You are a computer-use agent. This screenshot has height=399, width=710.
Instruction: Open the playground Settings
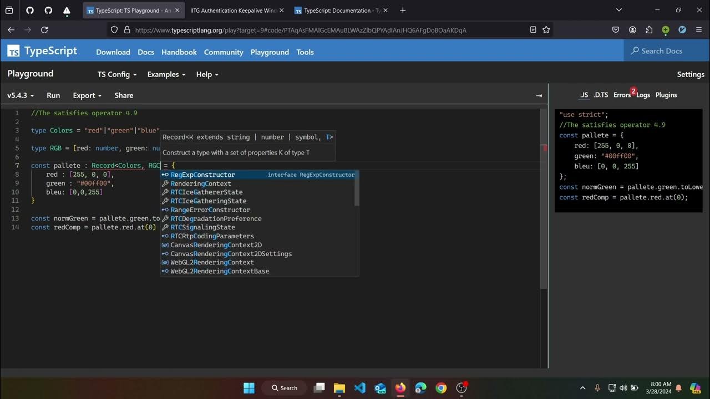point(691,74)
